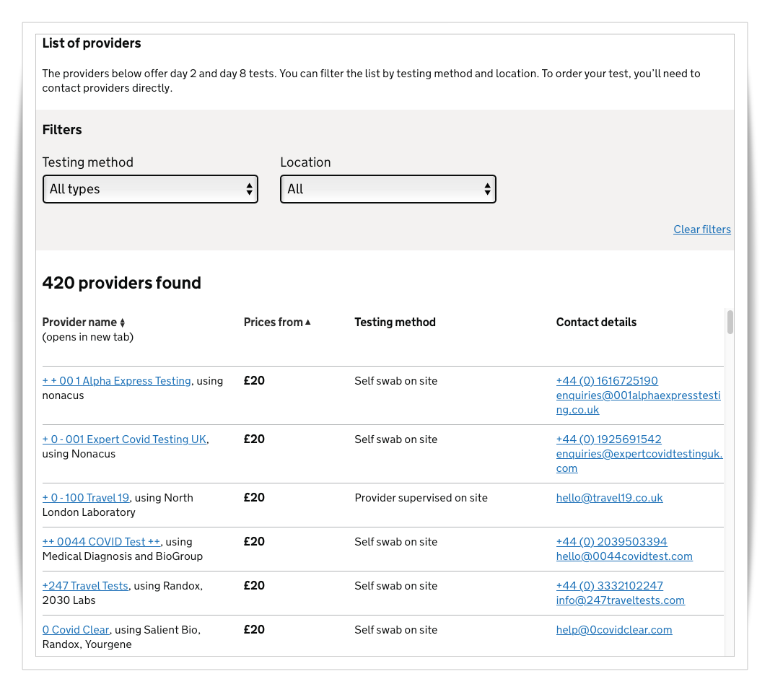The image size is (770, 692).
Task: Email enquiries@001alphaexpresstesting.co.uk
Action: (638, 403)
